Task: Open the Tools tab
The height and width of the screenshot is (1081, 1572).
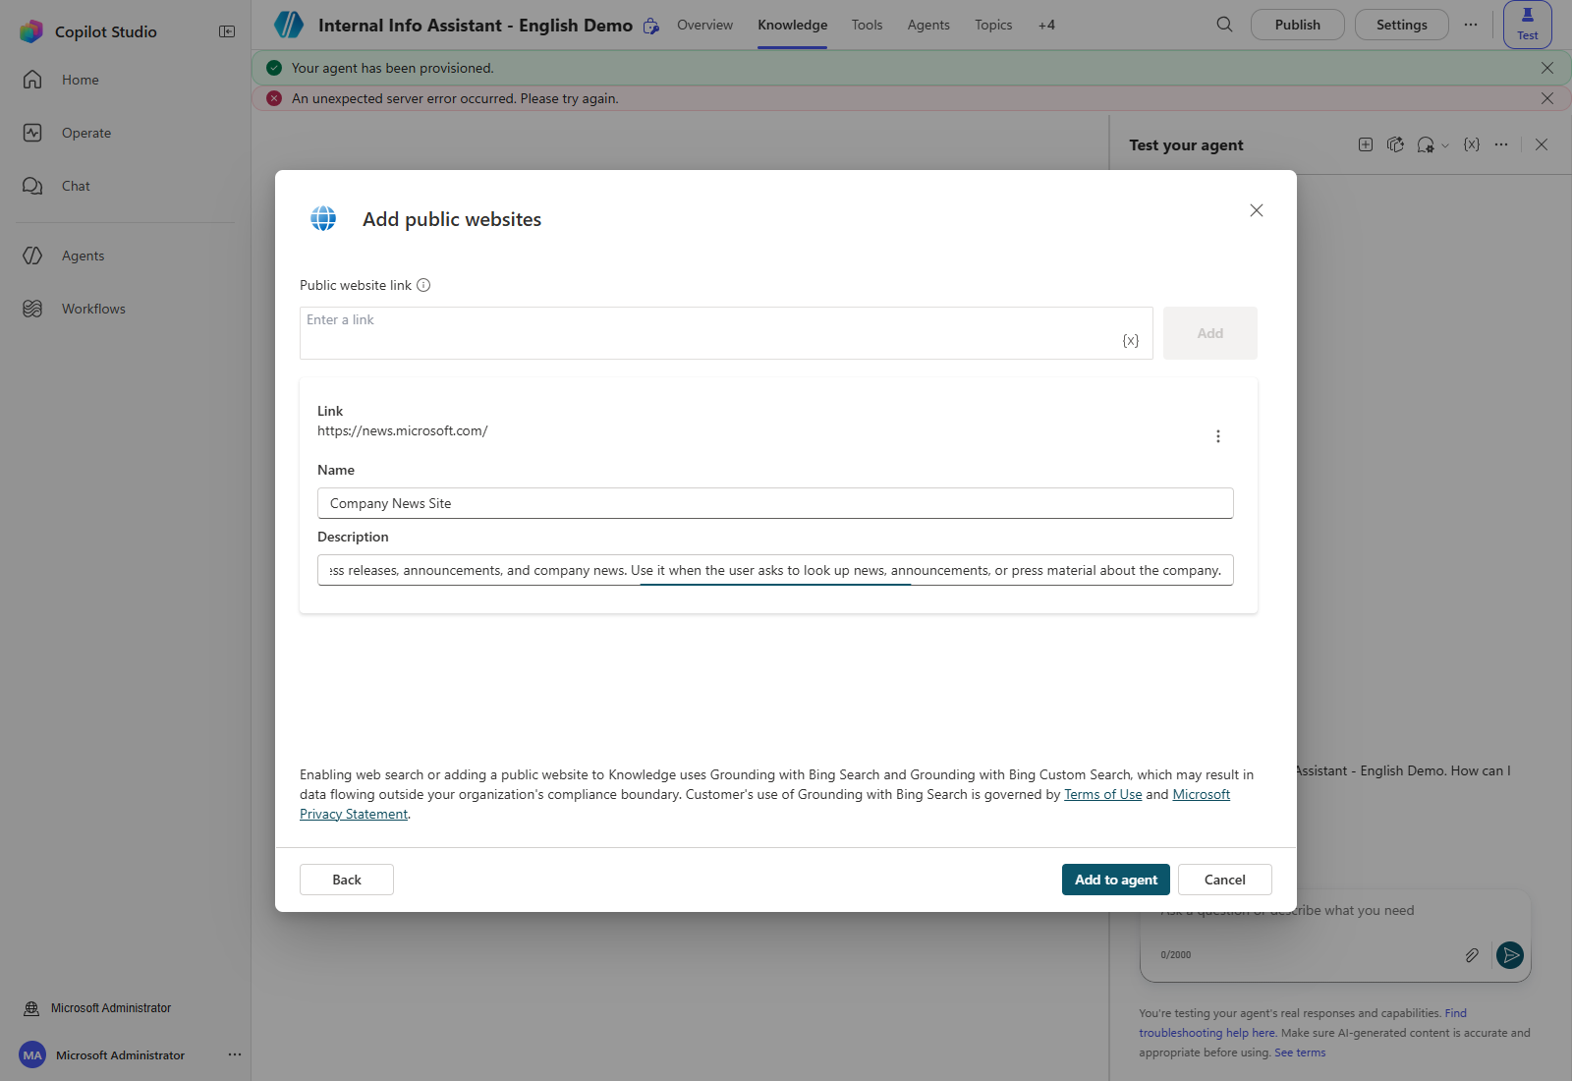Action: [x=867, y=25]
